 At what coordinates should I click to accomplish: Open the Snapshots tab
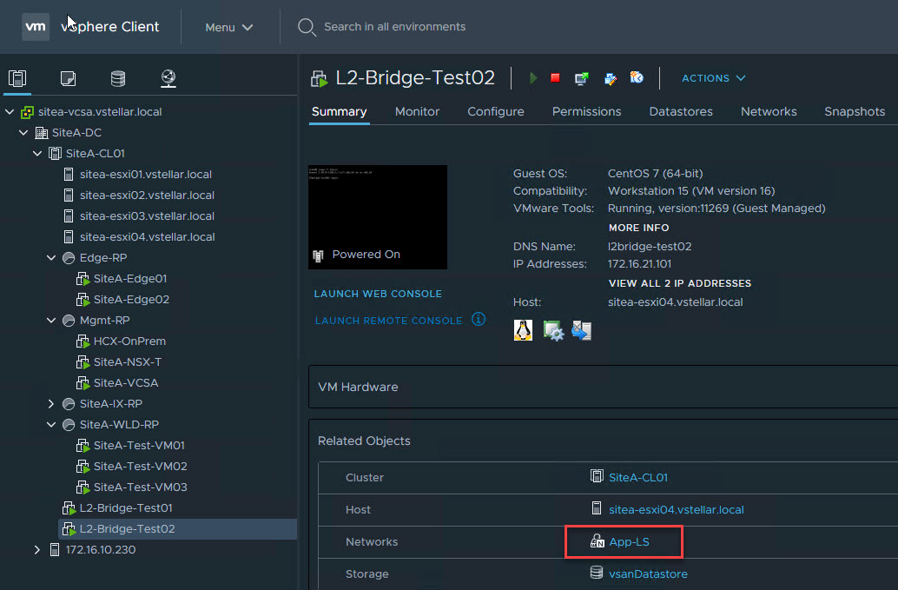854,111
